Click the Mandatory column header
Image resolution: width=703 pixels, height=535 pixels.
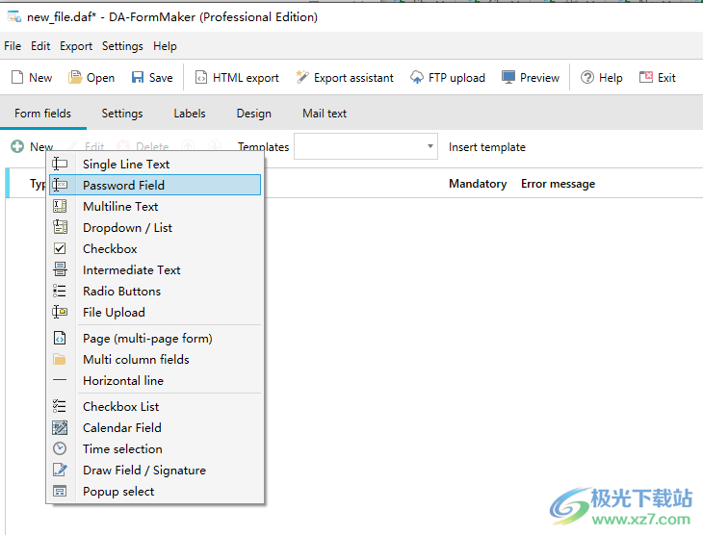(478, 184)
